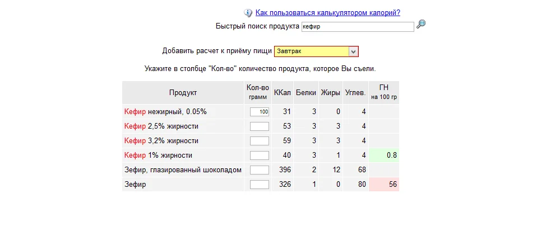Click quantity field for Кефир нежирный 0.05%
This screenshot has width=546, height=231.
tap(260, 112)
